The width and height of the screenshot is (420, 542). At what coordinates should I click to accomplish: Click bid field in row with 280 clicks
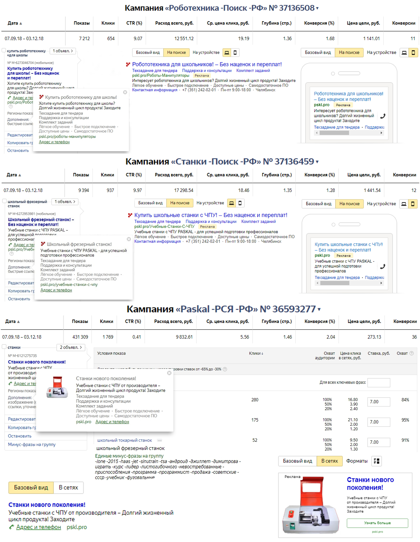click(x=379, y=402)
